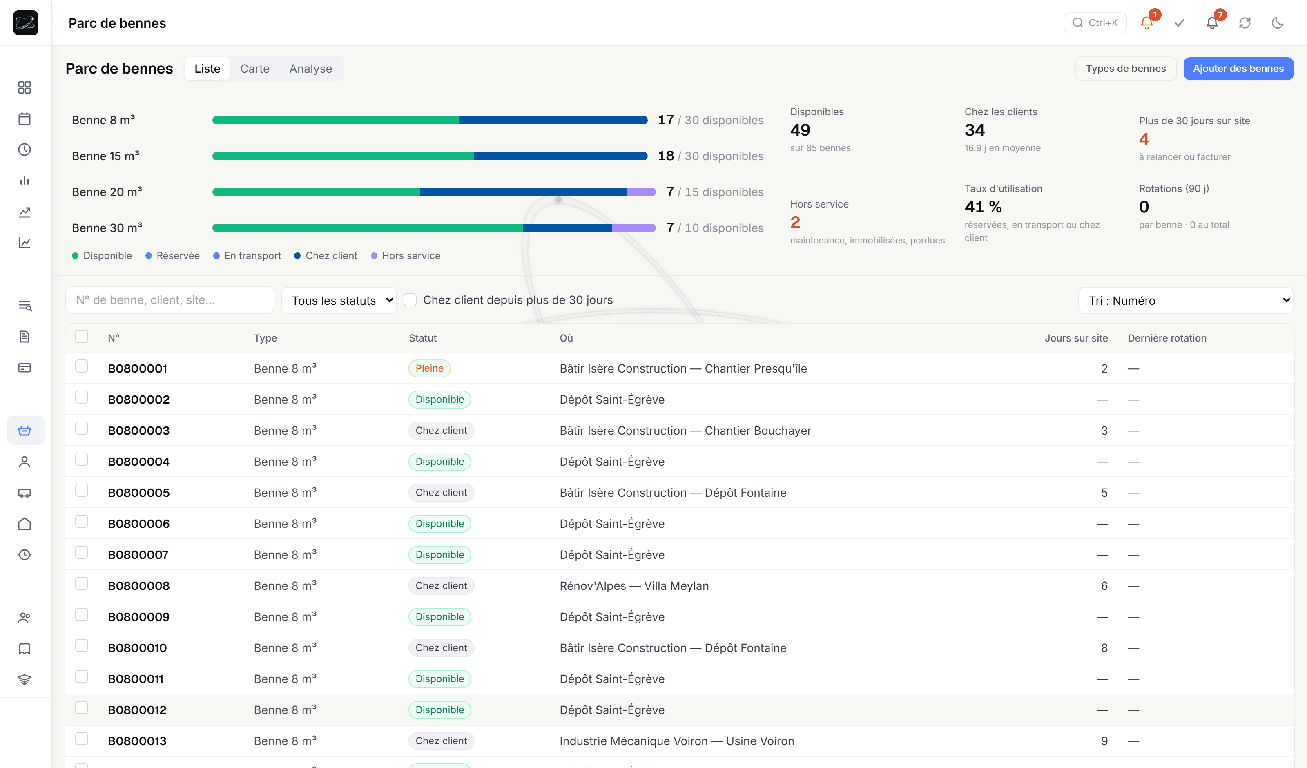Open the document icon in sidebar
The width and height of the screenshot is (1307, 768).
click(25, 337)
